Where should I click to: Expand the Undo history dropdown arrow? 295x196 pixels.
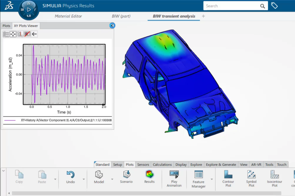point(84,179)
